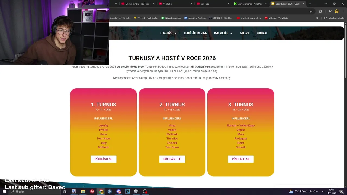
Task: Close the Letní tábory 2026 tab
Action: coord(303,4)
